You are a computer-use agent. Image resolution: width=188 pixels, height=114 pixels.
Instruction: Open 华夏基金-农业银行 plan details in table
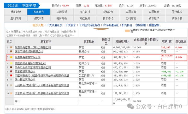(42, 93)
